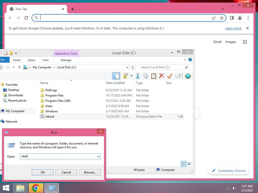Click the Explorer forward navigation arrow
The width and height of the screenshot is (258, 193).
8,67
